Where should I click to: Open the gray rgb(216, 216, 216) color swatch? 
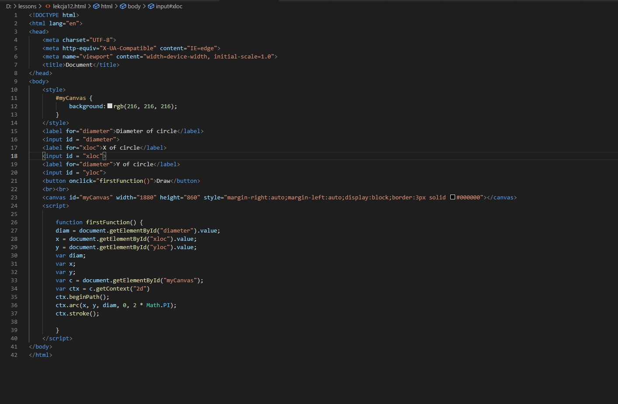pyautogui.click(x=110, y=106)
